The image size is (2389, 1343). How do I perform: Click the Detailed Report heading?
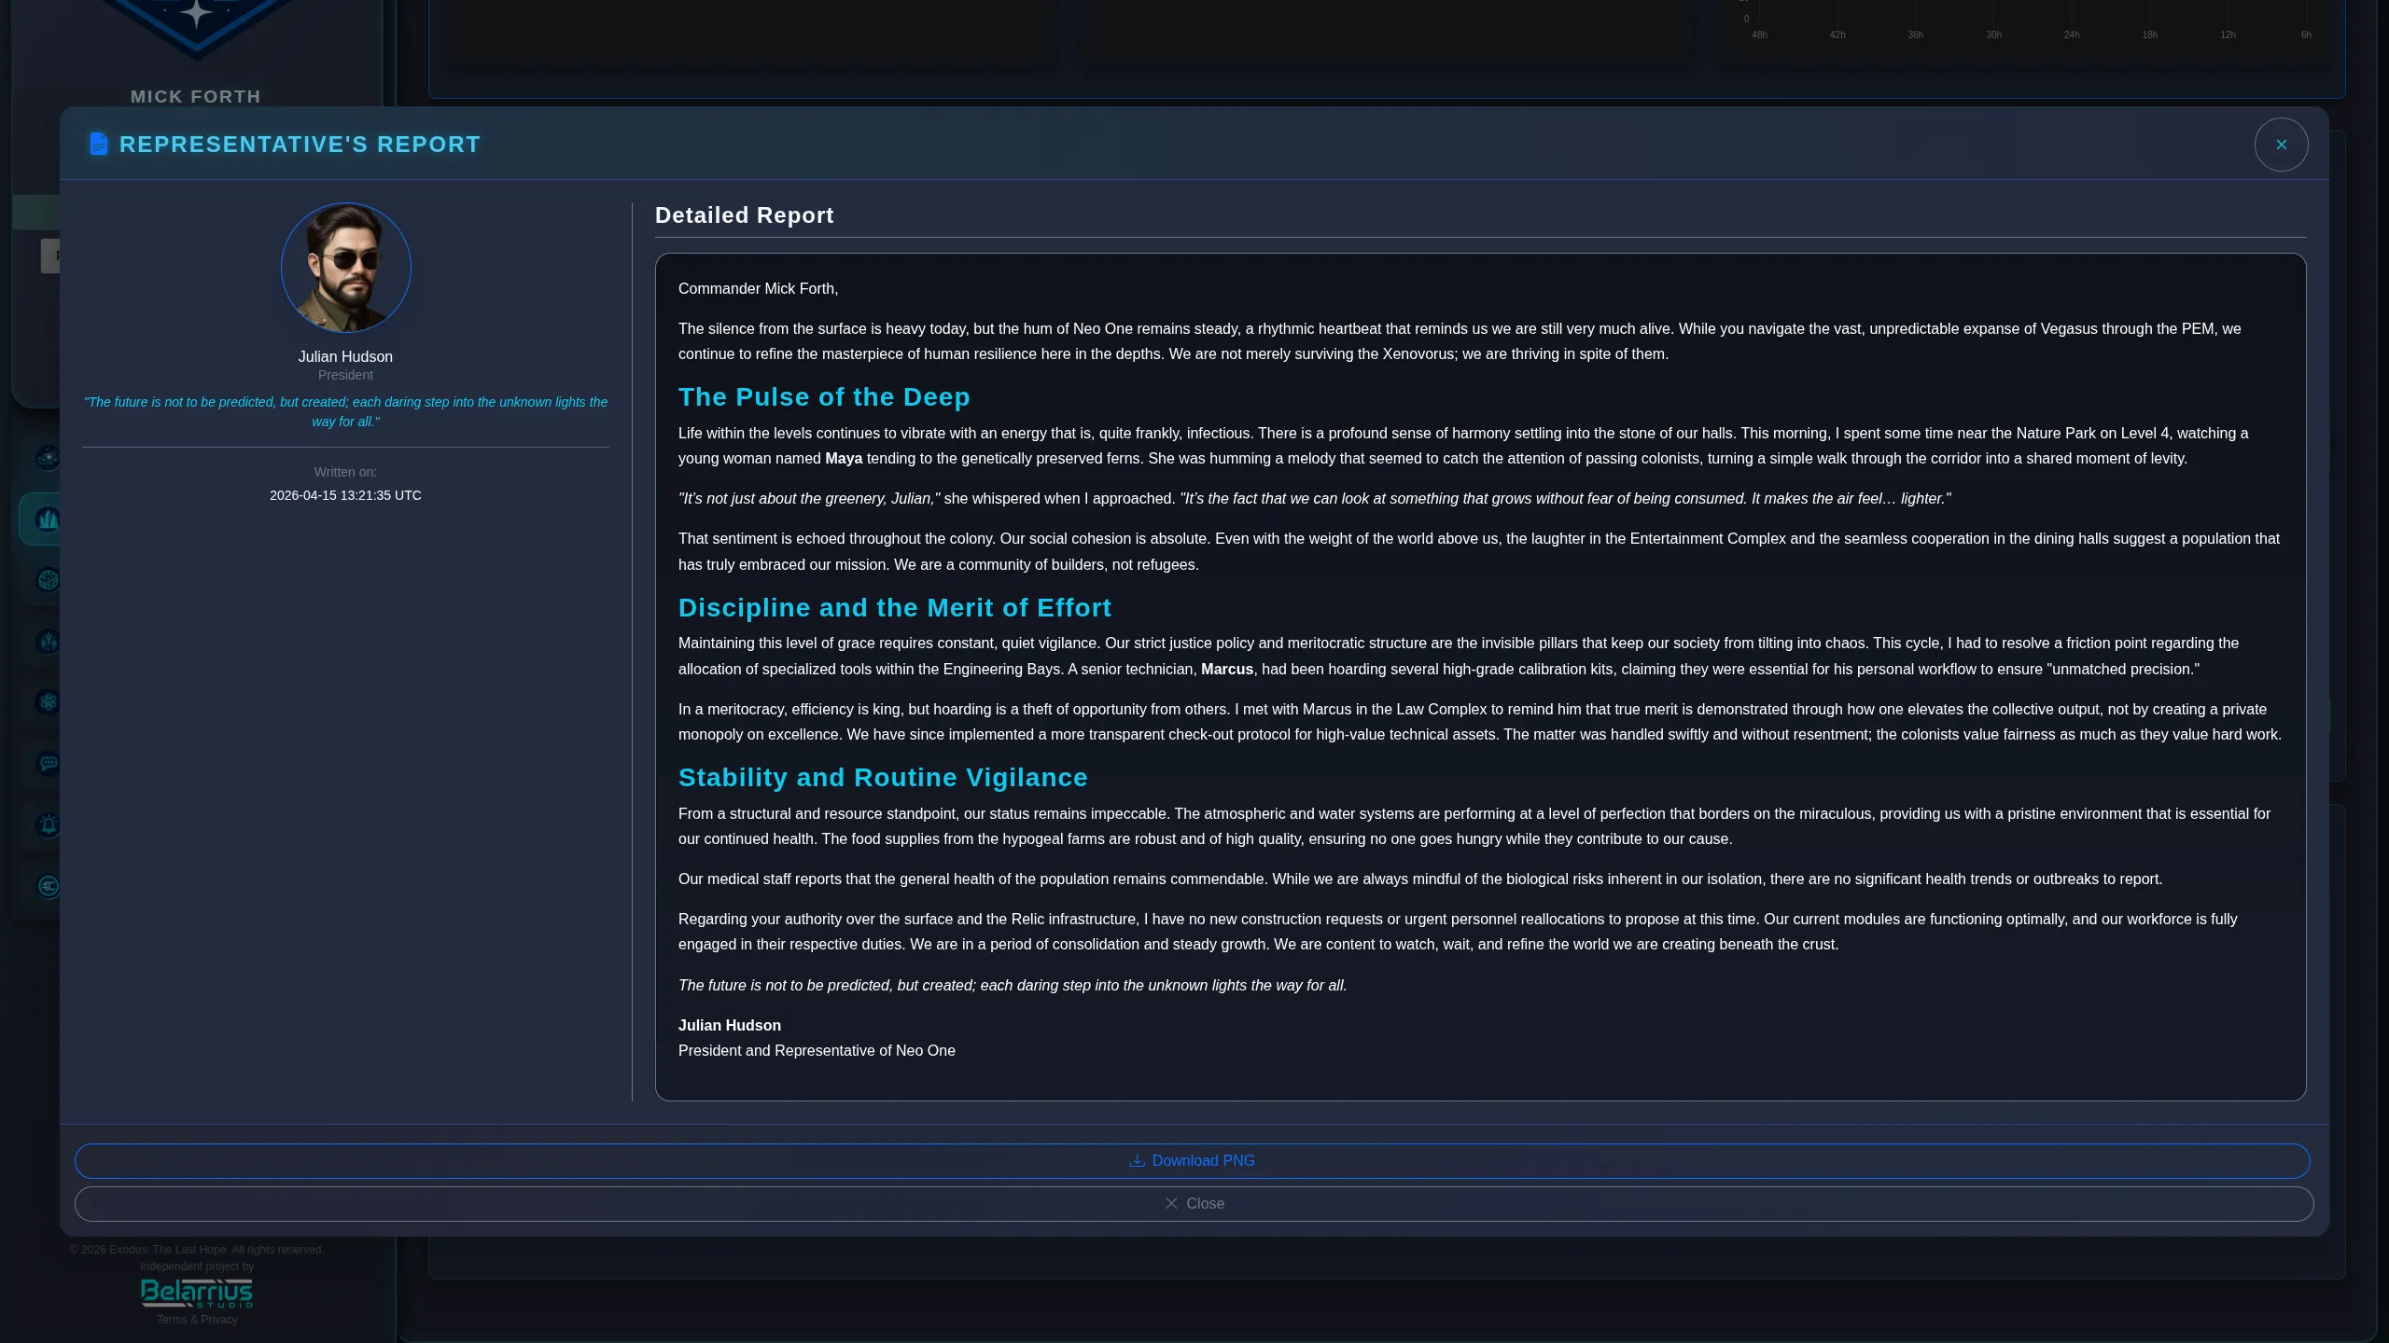click(x=744, y=215)
